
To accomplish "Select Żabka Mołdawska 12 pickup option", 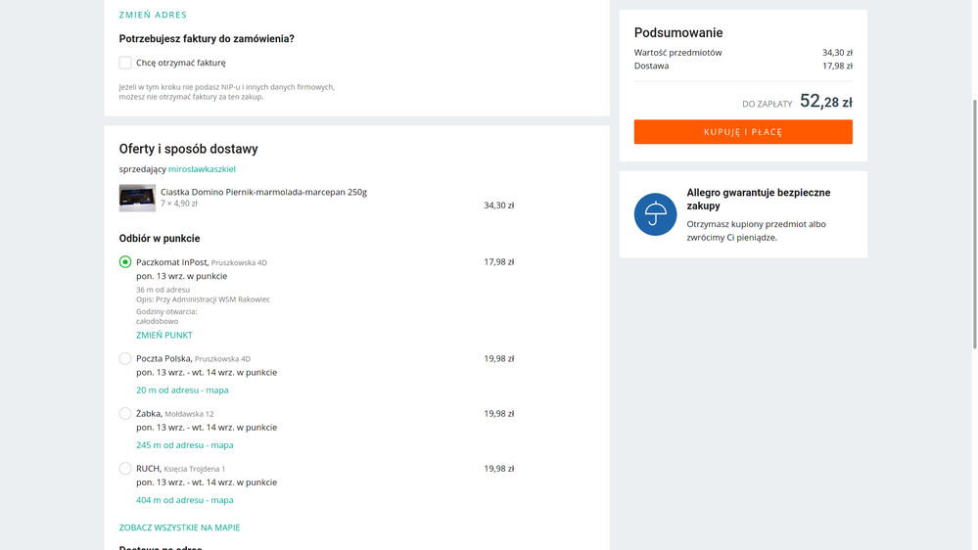I will (x=125, y=414).
